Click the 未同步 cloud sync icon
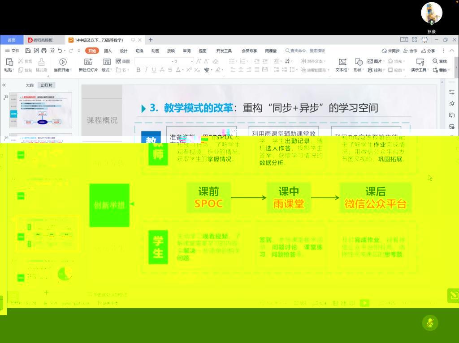This screenshot has height=343, width=459. (x=390, y=51)
